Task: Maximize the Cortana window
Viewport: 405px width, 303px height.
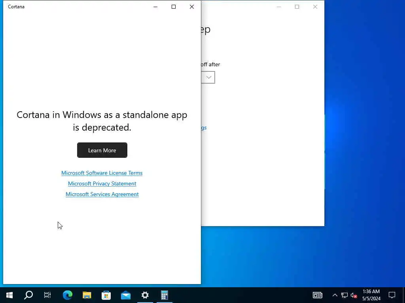Action: 174,7
